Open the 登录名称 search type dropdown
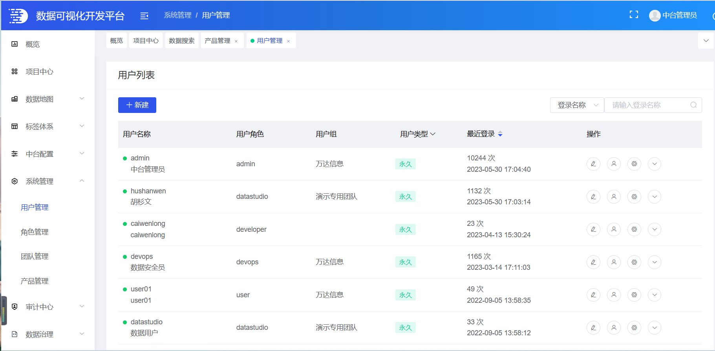Image resolution: width=715 pixels, height=351 pixels. [577, 105]
